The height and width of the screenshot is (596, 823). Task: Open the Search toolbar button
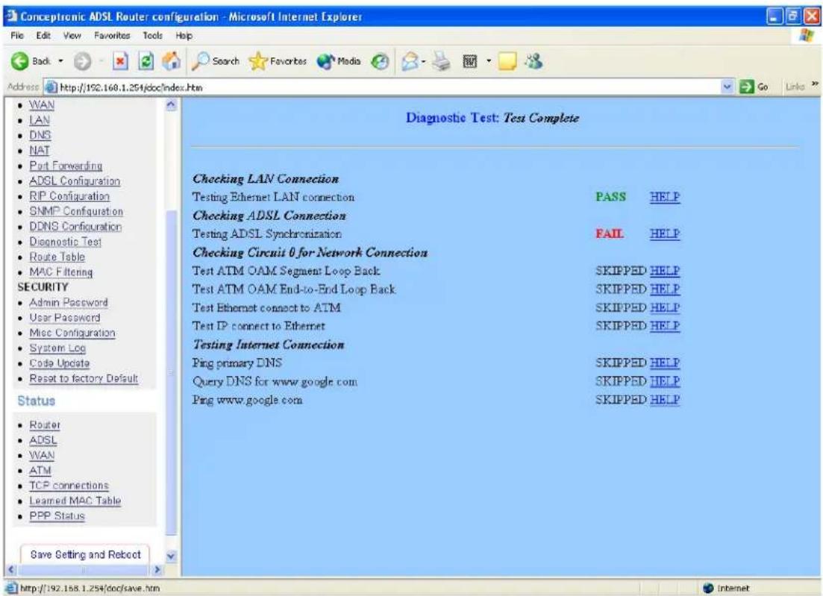(215, 61)
